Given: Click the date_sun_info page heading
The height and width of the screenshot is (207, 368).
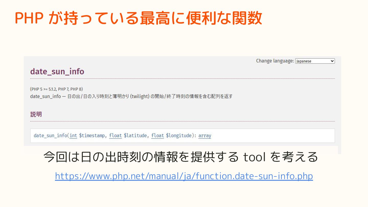Looking at the screenshot, I should (x=57, y=72).
